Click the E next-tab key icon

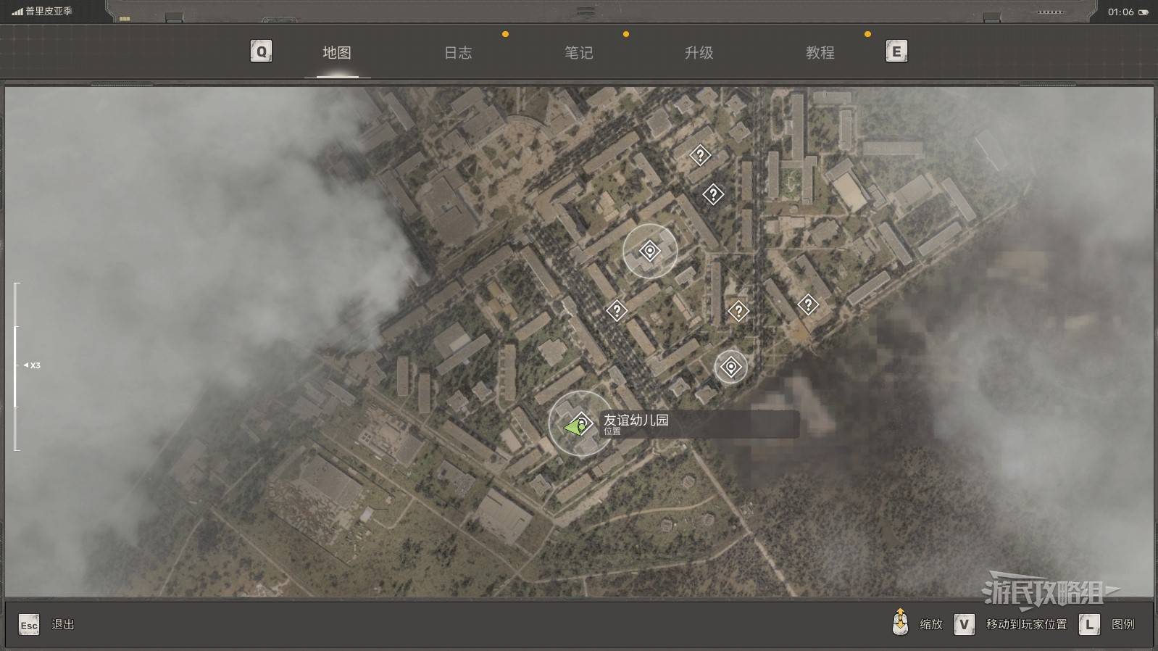896,51
